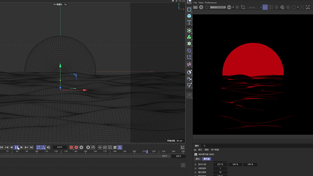Add a Cube primitive object
Viewport: 313px width, 176px height.
(189, 16)
